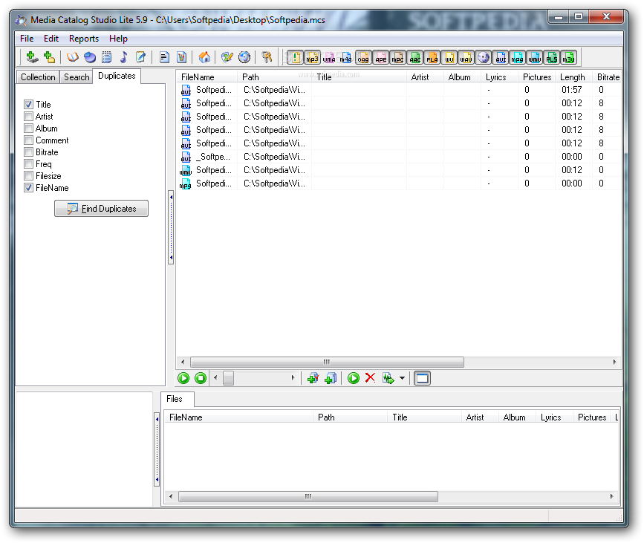Open the Help menu
Image resolution: width=644 pixels, height=543 pixels.
(118, 39)
